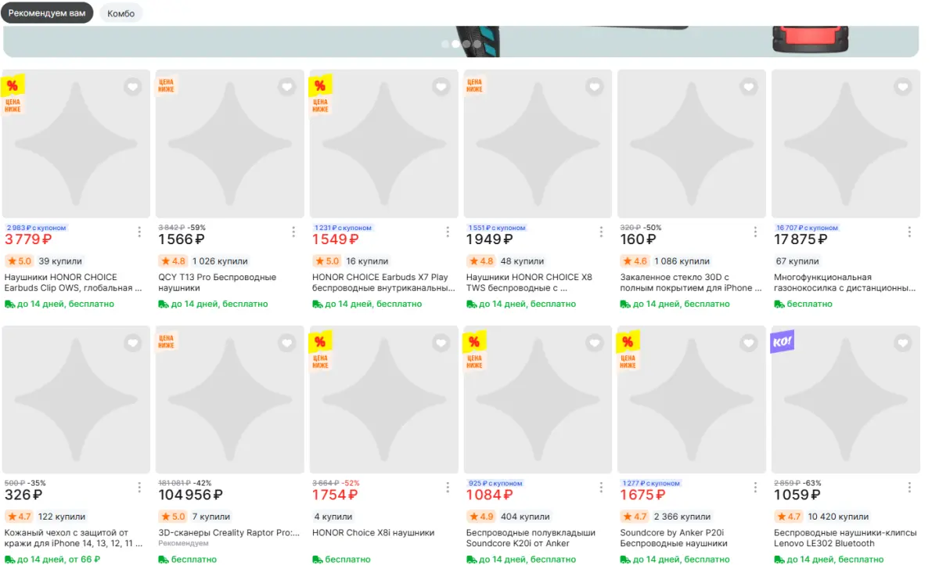Click delivery truck icon under QCY T13 Pro
The width and height of the screenshot is (939, 565).
[x=164, y=304]
